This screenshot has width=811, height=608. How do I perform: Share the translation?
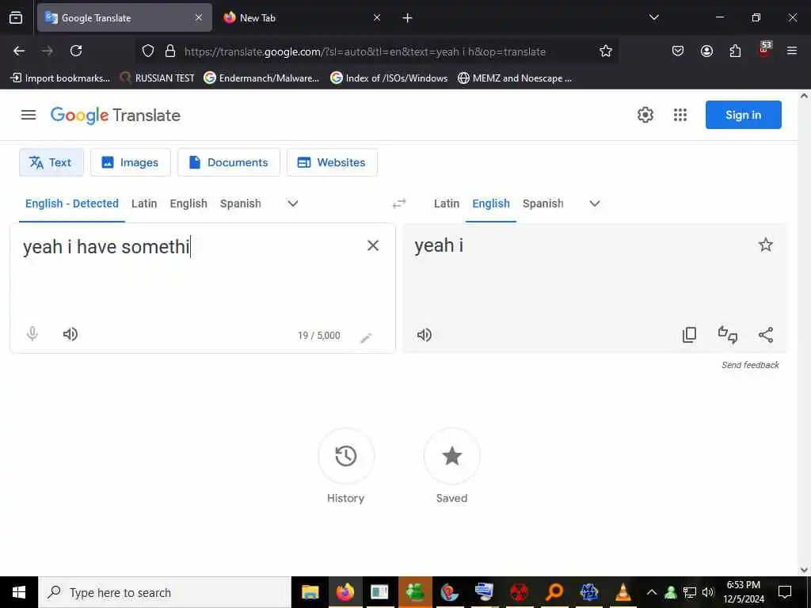[766, 335]
